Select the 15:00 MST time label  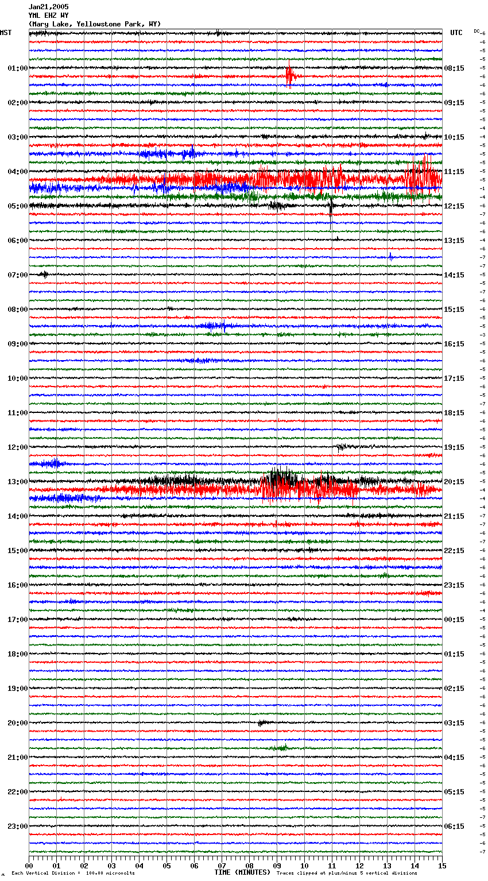pos(18,551)
